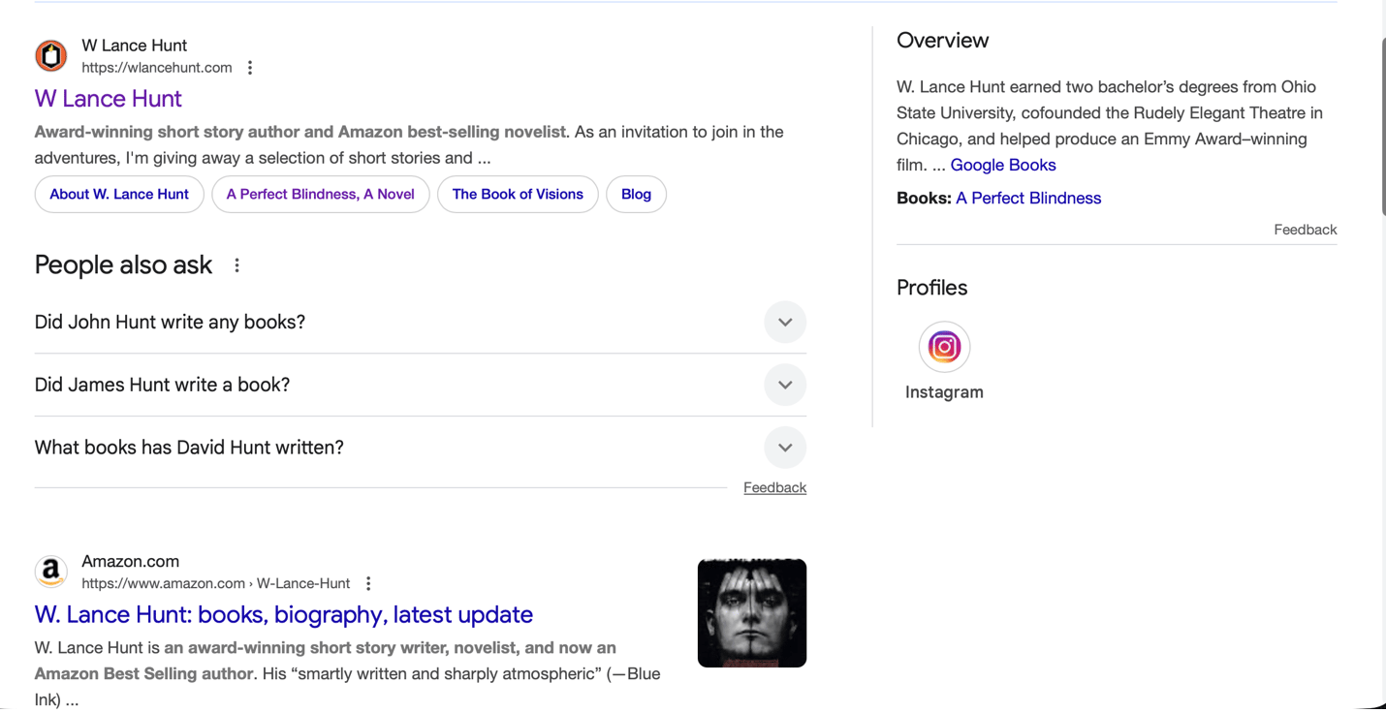Select The Book of Visions chip
Image resolution: width=1386 pixels, height=713 pixels.
[x=518, y=195]
